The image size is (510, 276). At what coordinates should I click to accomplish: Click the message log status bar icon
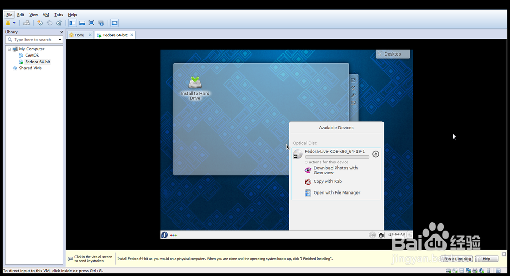[x=498, y=271]
